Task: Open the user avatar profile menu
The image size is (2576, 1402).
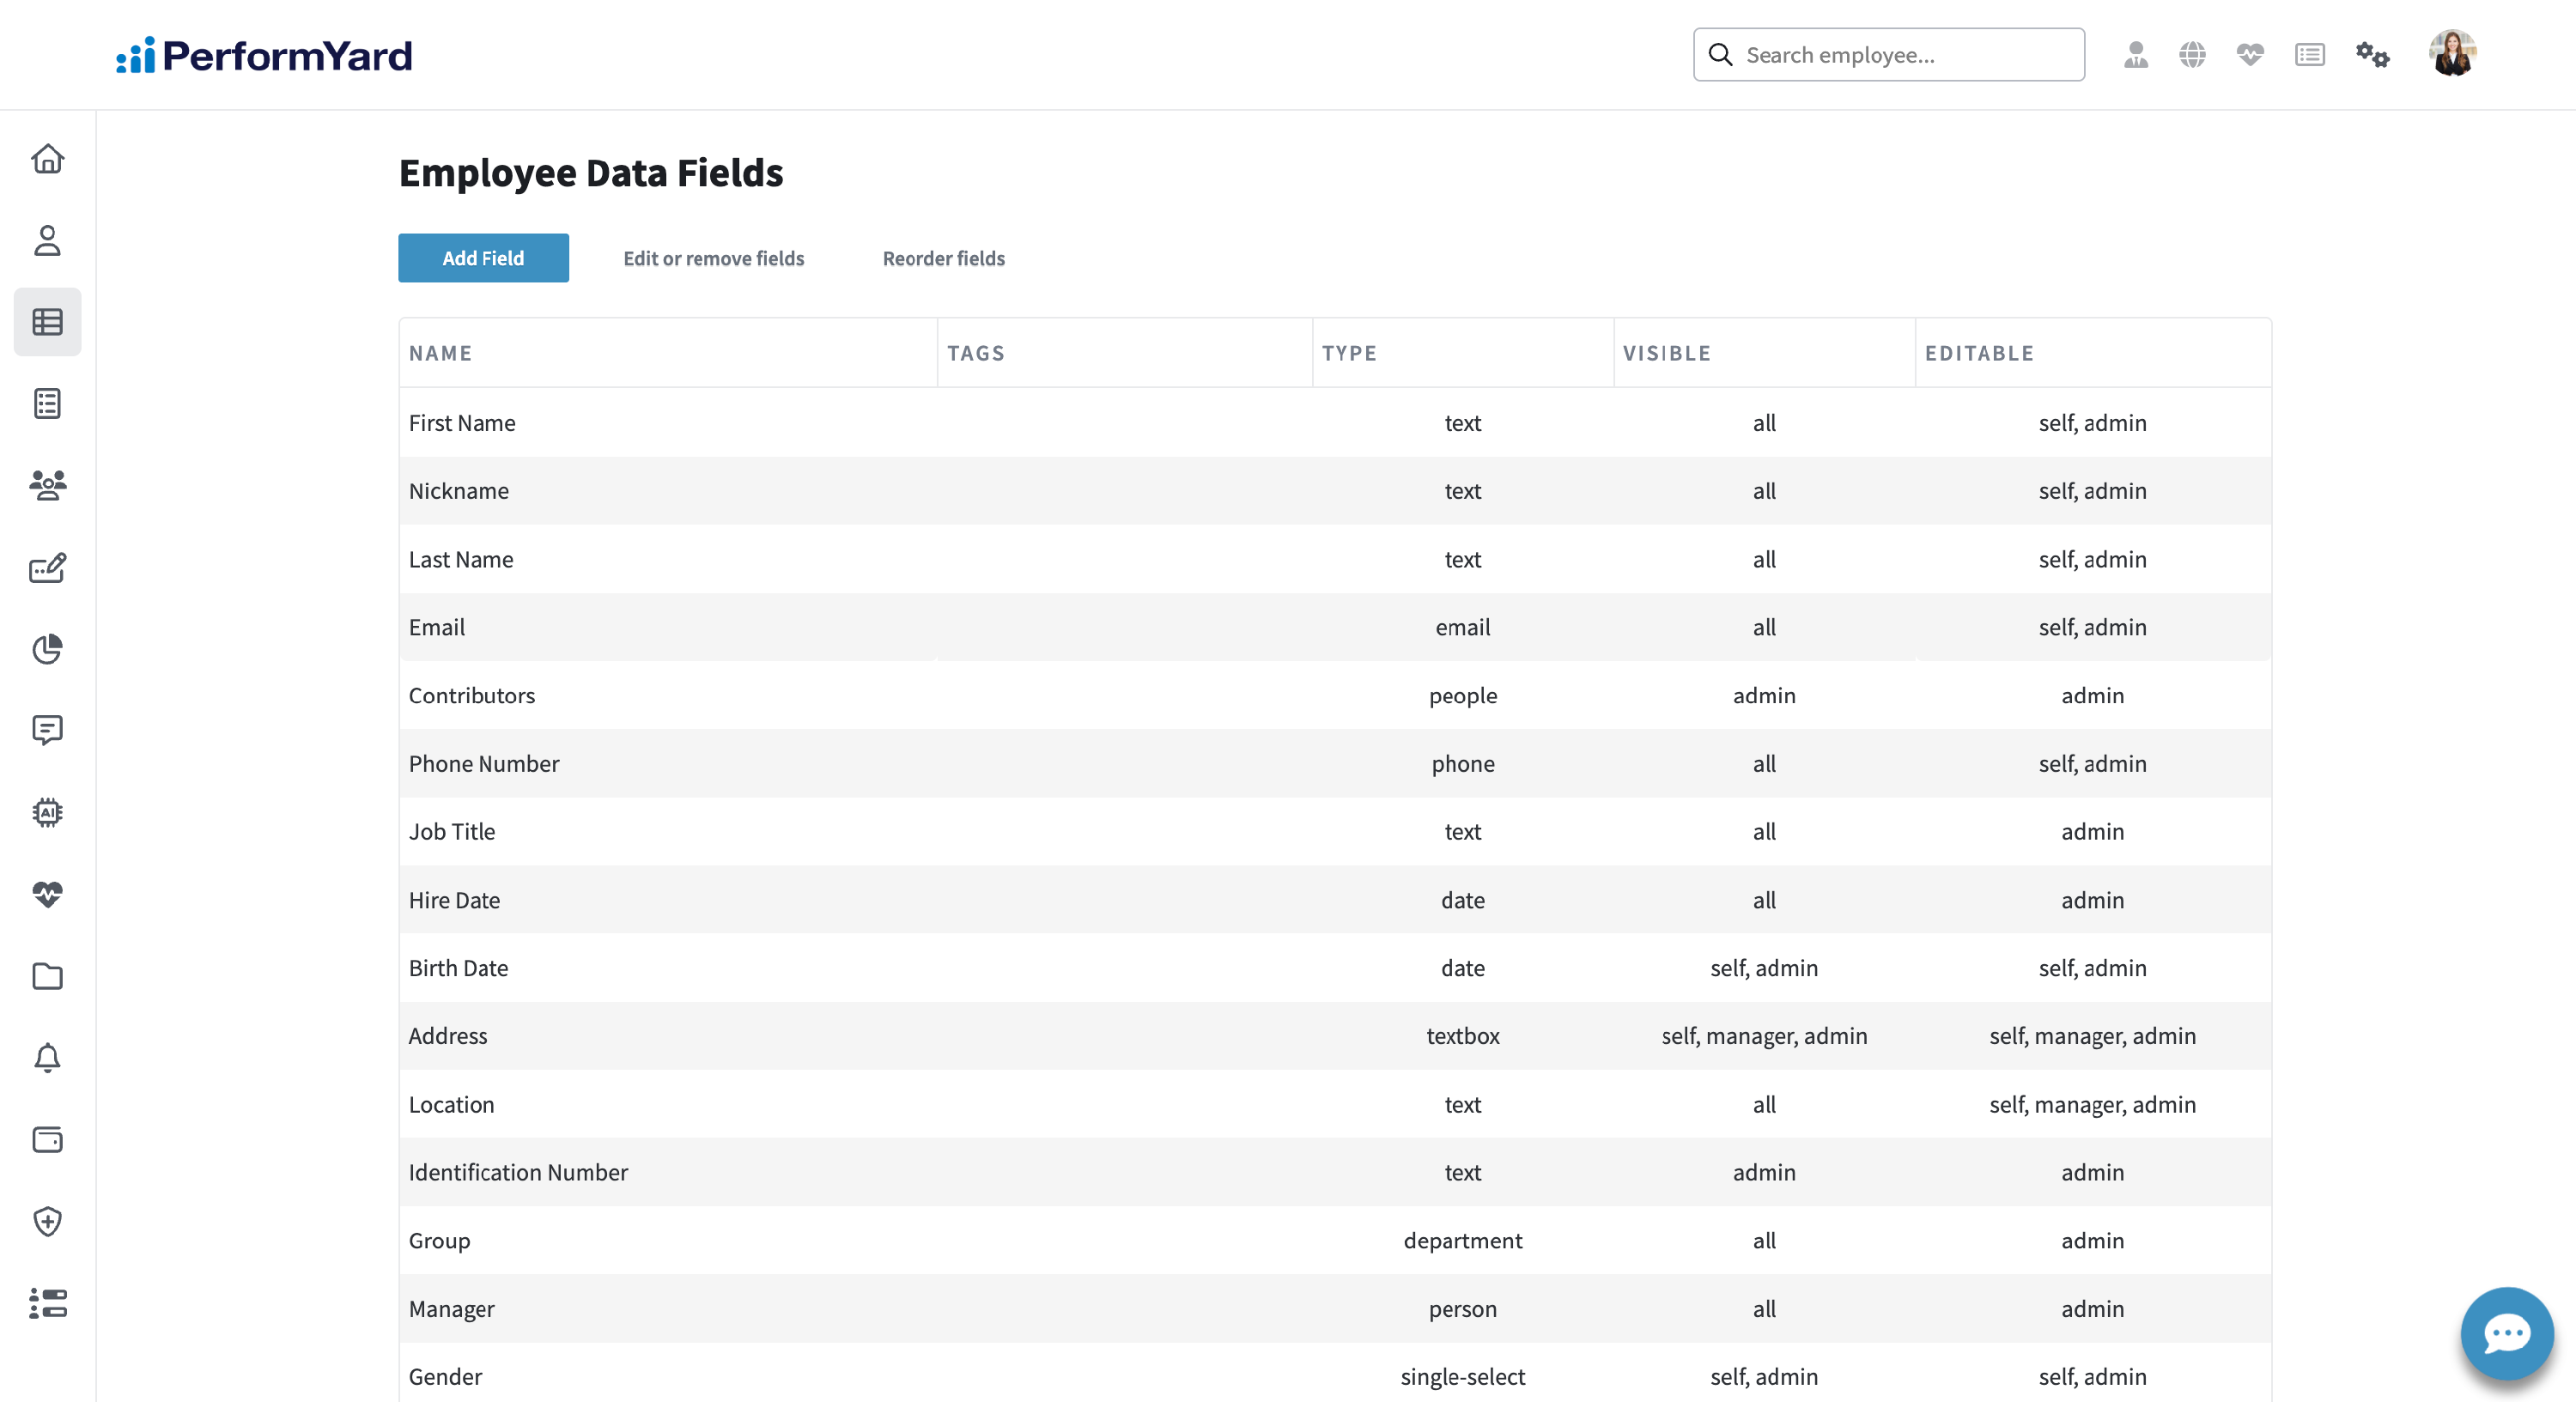Action: click(2452, 54)
